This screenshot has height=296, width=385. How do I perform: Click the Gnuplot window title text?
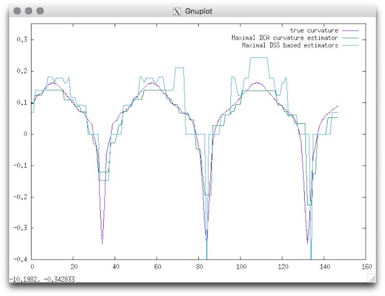(x=199, y=11)
